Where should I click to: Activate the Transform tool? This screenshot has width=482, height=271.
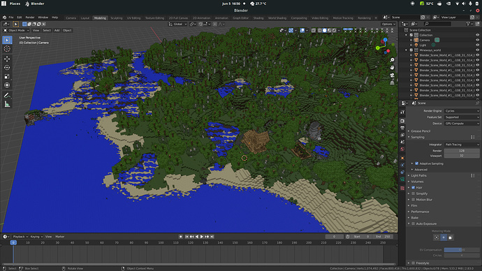click(x=7, y=85)
